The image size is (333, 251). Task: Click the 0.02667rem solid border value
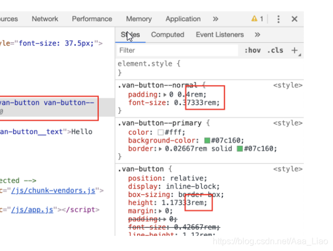[x=199, y=148]
